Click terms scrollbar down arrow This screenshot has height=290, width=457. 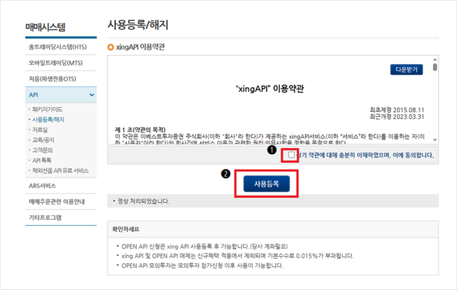(435, 140)
